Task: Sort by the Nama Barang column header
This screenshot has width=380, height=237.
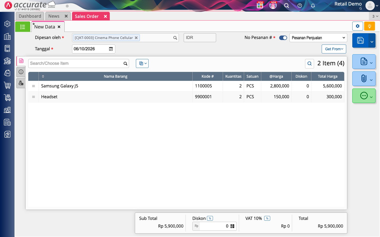Action: point(116,76)
